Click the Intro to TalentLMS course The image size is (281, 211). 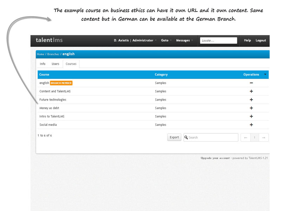(52, 116)
